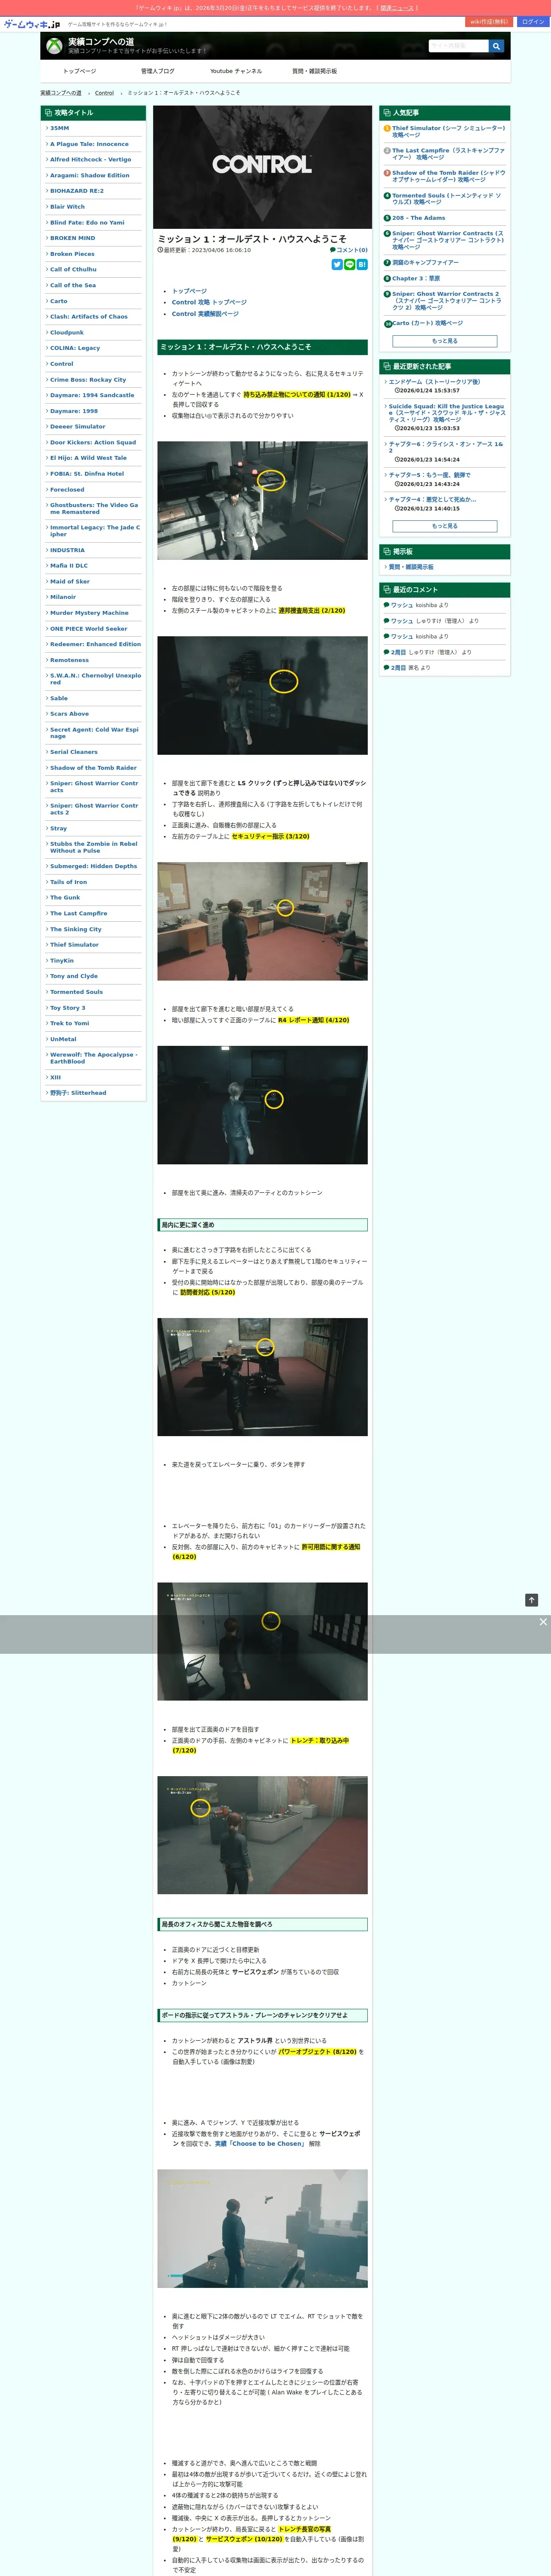Open Blair Witch sidebar entry
This screenshot has width=551, height=2576.
67,207
